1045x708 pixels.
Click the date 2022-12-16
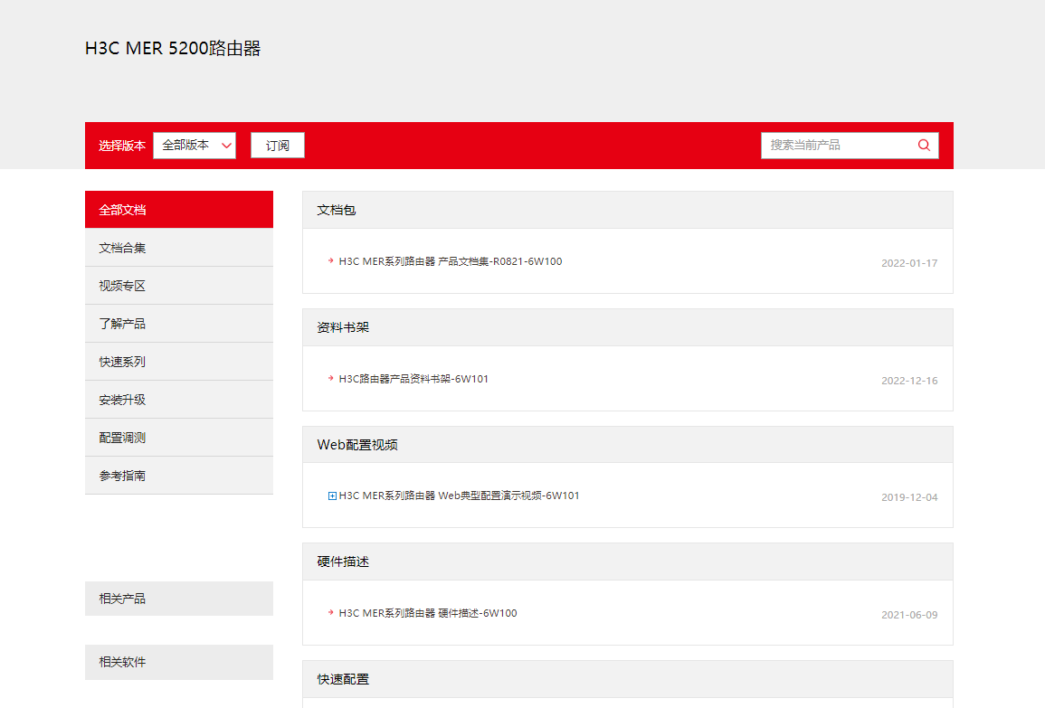pos(909,381)
